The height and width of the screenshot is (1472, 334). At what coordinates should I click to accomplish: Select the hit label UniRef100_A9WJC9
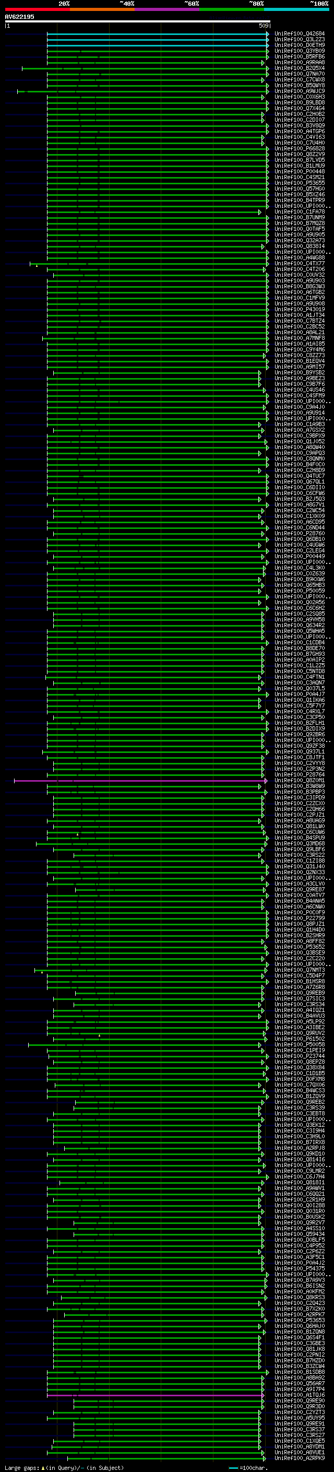tap(300, 91)
